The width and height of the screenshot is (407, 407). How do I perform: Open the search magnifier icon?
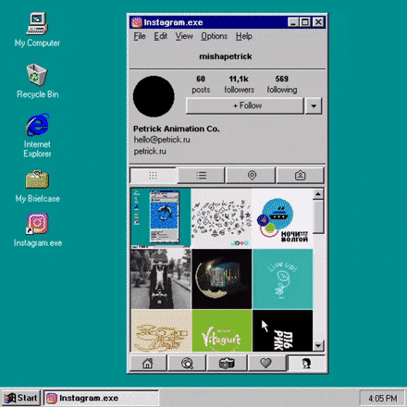(187, 364)
